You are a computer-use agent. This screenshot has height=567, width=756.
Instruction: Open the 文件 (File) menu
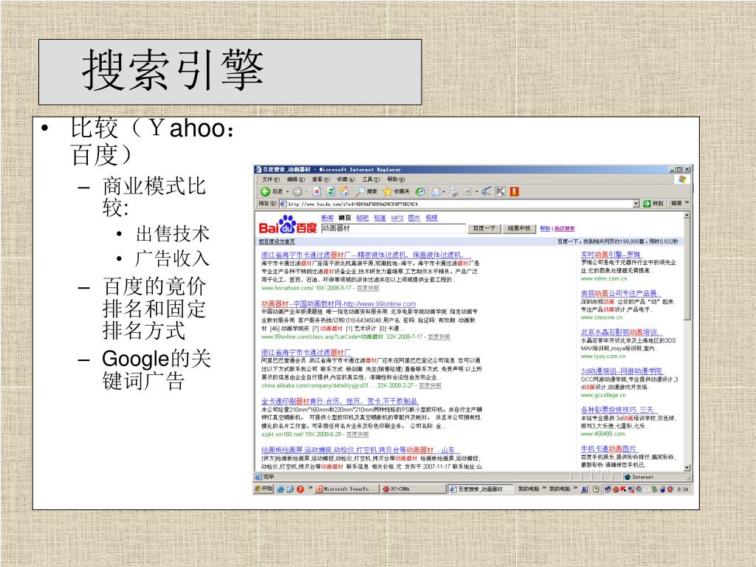[x=270, y=179]
